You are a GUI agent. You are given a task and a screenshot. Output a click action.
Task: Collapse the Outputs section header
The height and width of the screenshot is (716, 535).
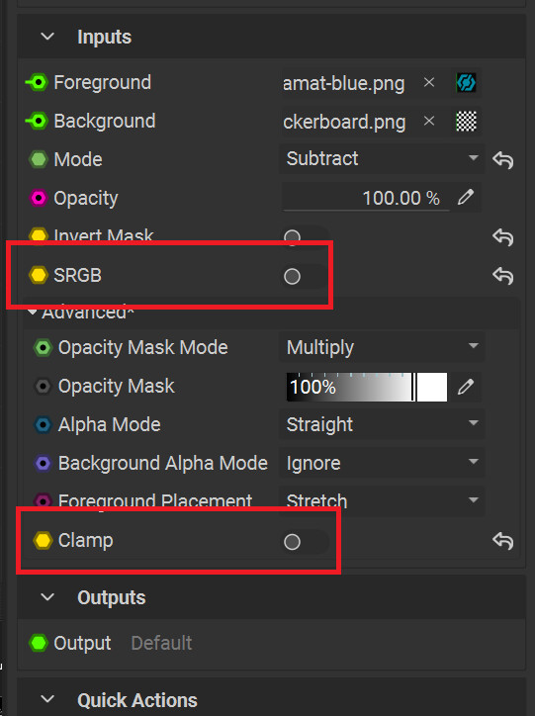(47, 597)
